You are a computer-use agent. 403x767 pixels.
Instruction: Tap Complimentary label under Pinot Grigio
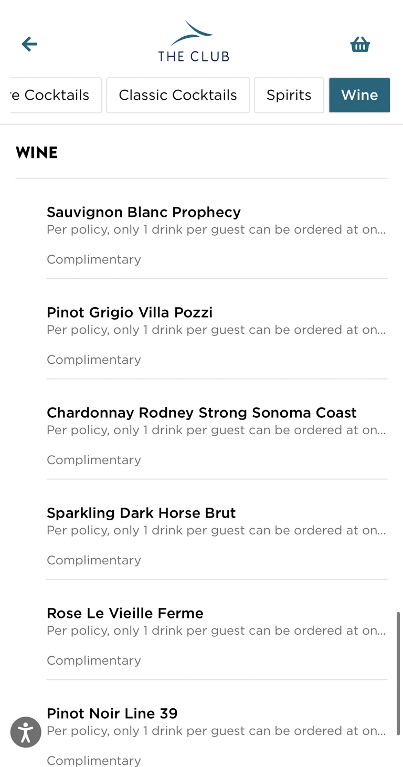coord(94,360)
